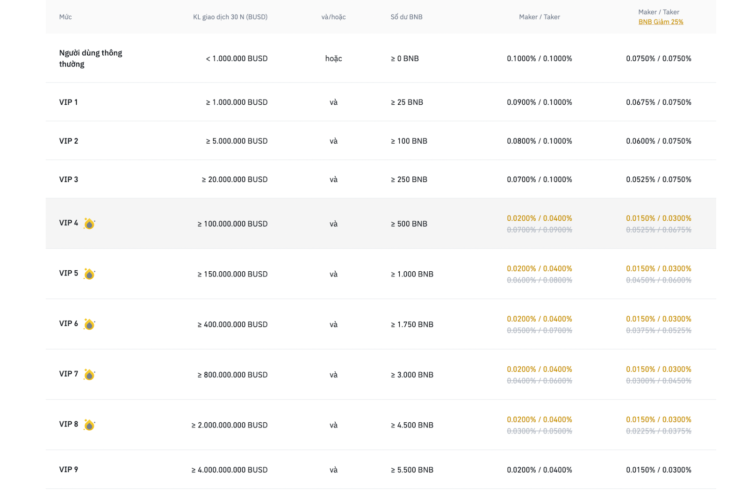The width and height of the screenshot is (748, 492).
Task: Select the Người dùng thông thường row label
Action: click(91, 58)
